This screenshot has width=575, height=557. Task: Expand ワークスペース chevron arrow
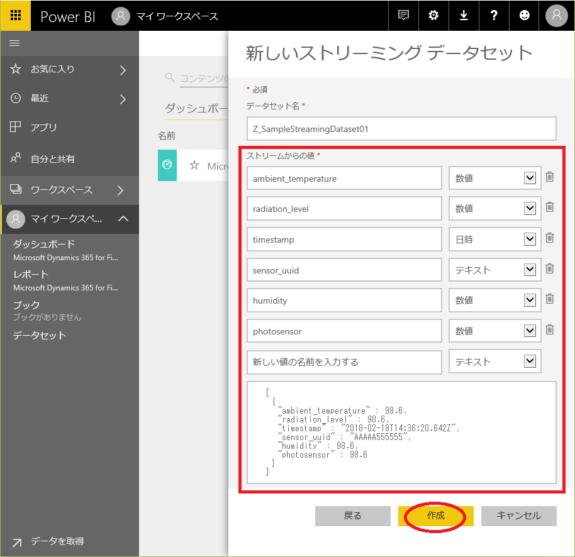tap(120, 190)
